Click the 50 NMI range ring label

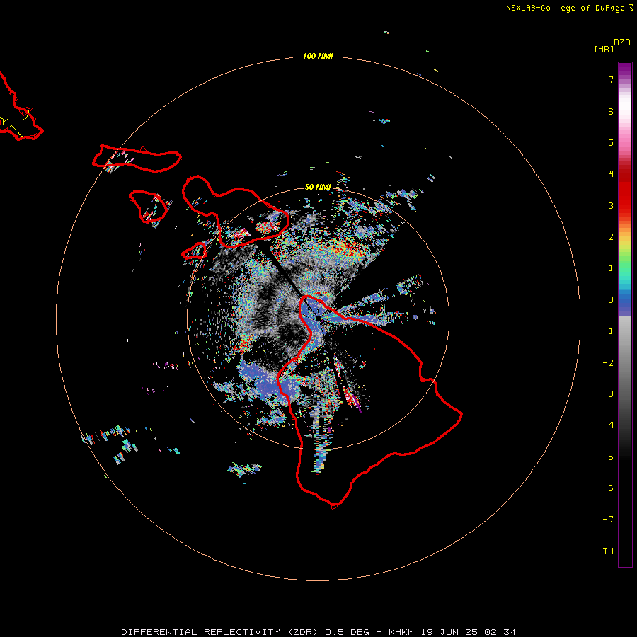click(x=318, y=187)
